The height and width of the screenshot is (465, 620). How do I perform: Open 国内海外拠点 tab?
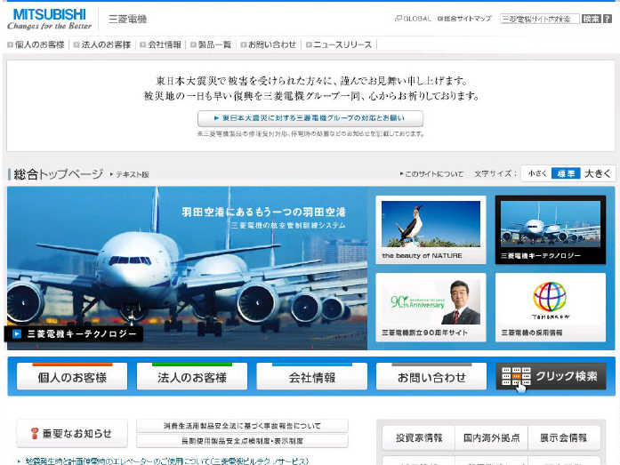(492, 437)
